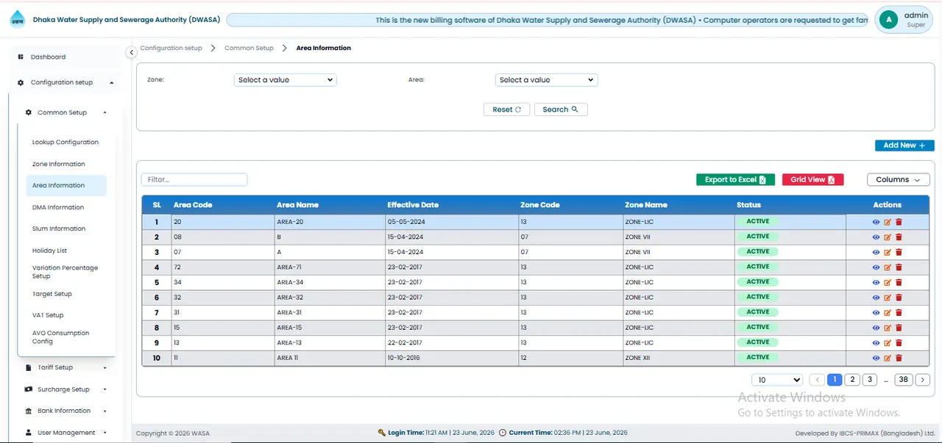Open VAT Setup page
This screenshot has height=443, width=942.
coord(48,315)
